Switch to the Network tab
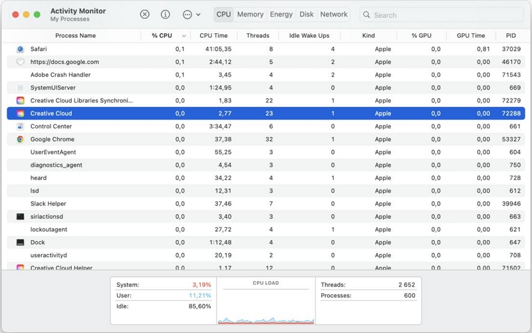 [x=334, y=15]
